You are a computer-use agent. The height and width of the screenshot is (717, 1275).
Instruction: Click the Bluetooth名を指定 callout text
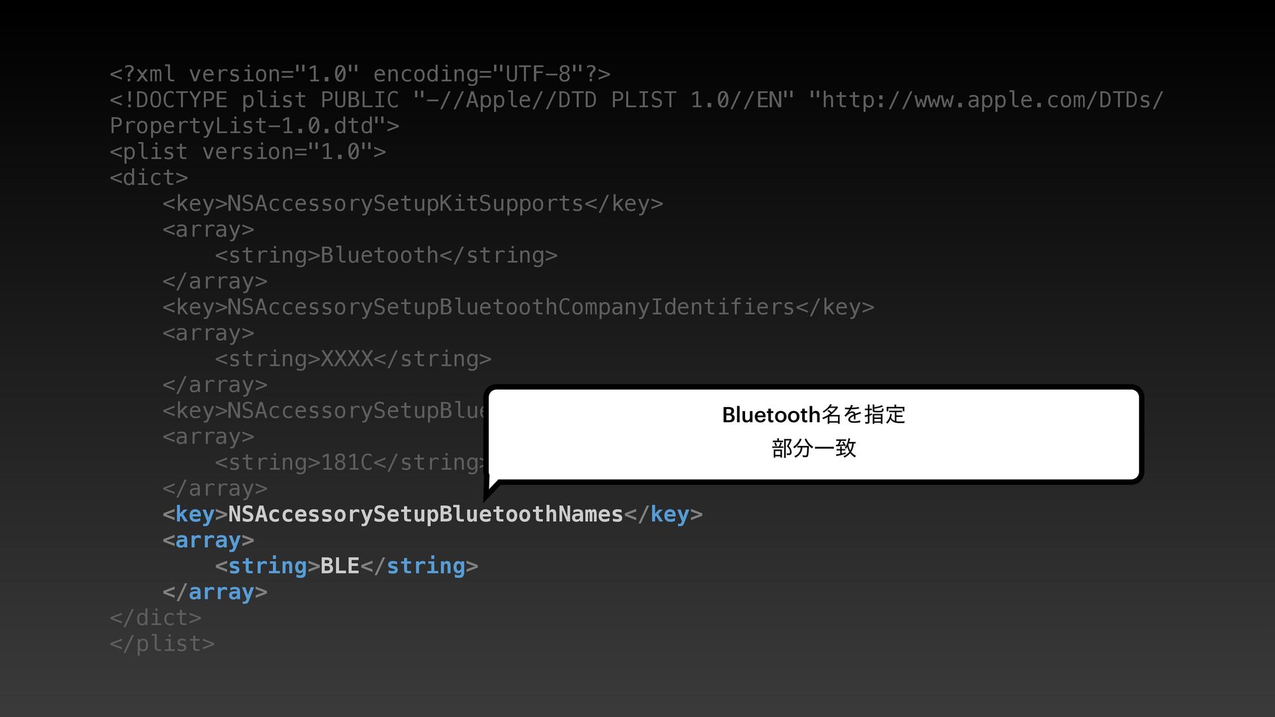coord(813,415)
